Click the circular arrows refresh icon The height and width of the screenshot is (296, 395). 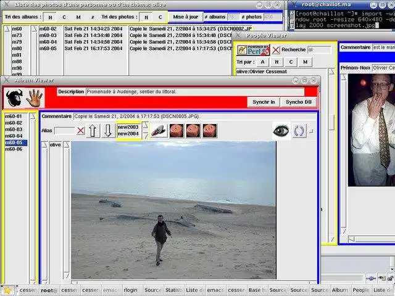299,131
